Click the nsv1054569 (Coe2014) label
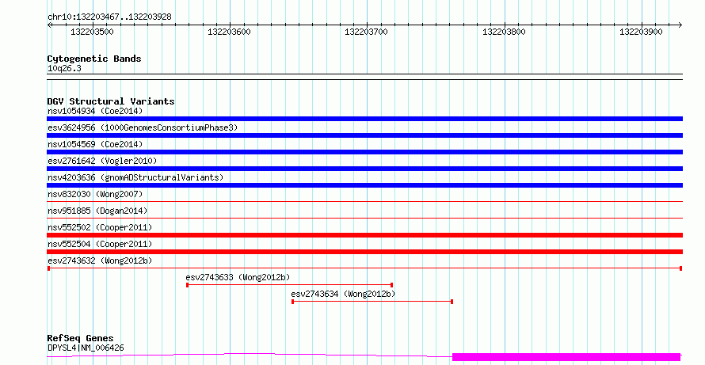 coord(95,144)
